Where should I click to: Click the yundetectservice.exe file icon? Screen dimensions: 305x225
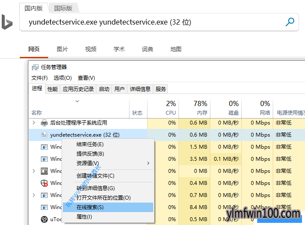tap(44, 135)
